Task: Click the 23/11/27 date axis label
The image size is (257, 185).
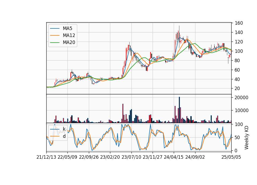Action: 153,157
